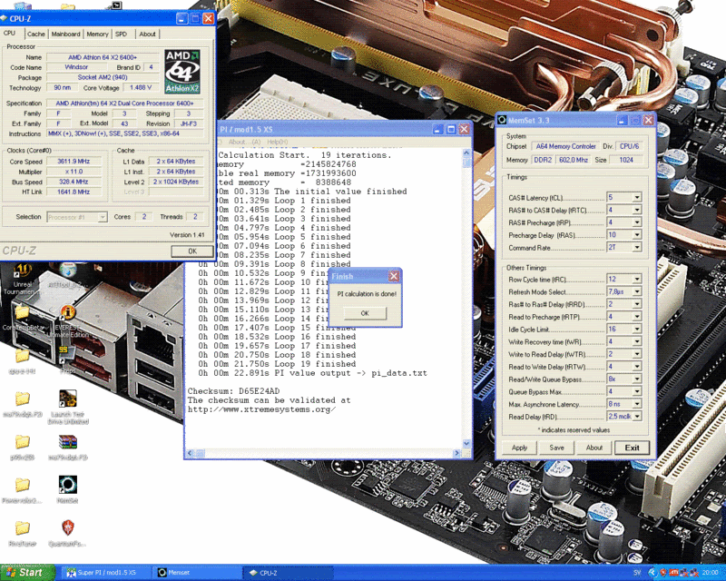The height and width of the screenshot is (581, 726).
Task: Switch to the Mainboard tab in CPU-Z
Action: (65, 34)
